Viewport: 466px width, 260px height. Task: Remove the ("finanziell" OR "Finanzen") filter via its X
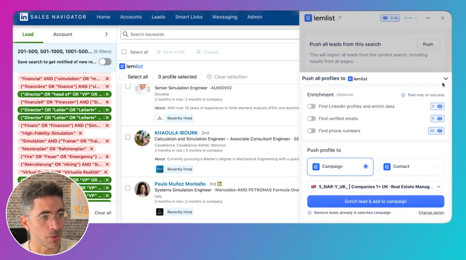(107, 102)
